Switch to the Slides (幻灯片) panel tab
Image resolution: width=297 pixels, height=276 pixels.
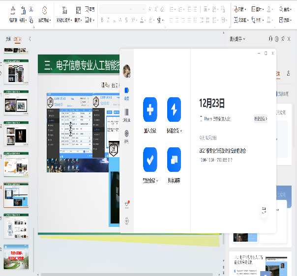click(18, 39)
